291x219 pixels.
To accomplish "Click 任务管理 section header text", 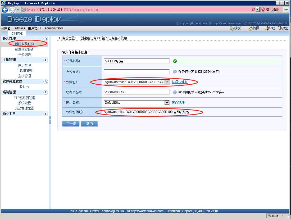I will [9, 38].
